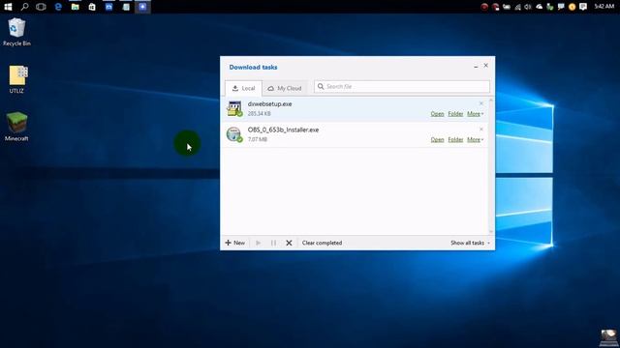Click the volume speaker tray icon
620x348 pixels.
tap(528, 7)
